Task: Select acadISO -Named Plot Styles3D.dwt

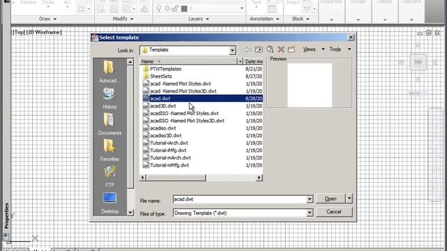Action: [x=187, y=121]
